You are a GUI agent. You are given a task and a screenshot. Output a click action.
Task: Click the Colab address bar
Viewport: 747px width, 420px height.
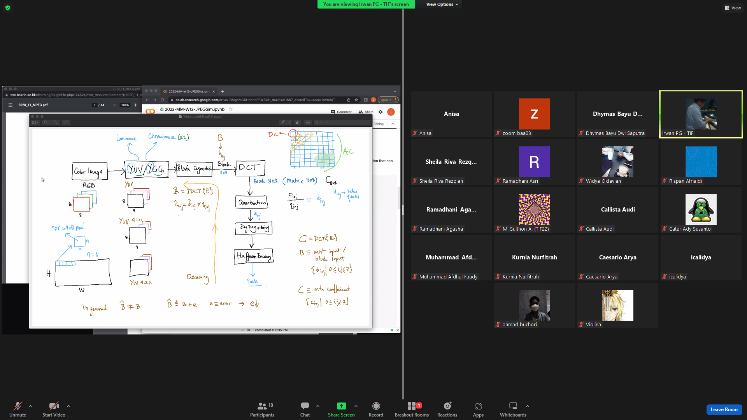click(x=255, y=100)
